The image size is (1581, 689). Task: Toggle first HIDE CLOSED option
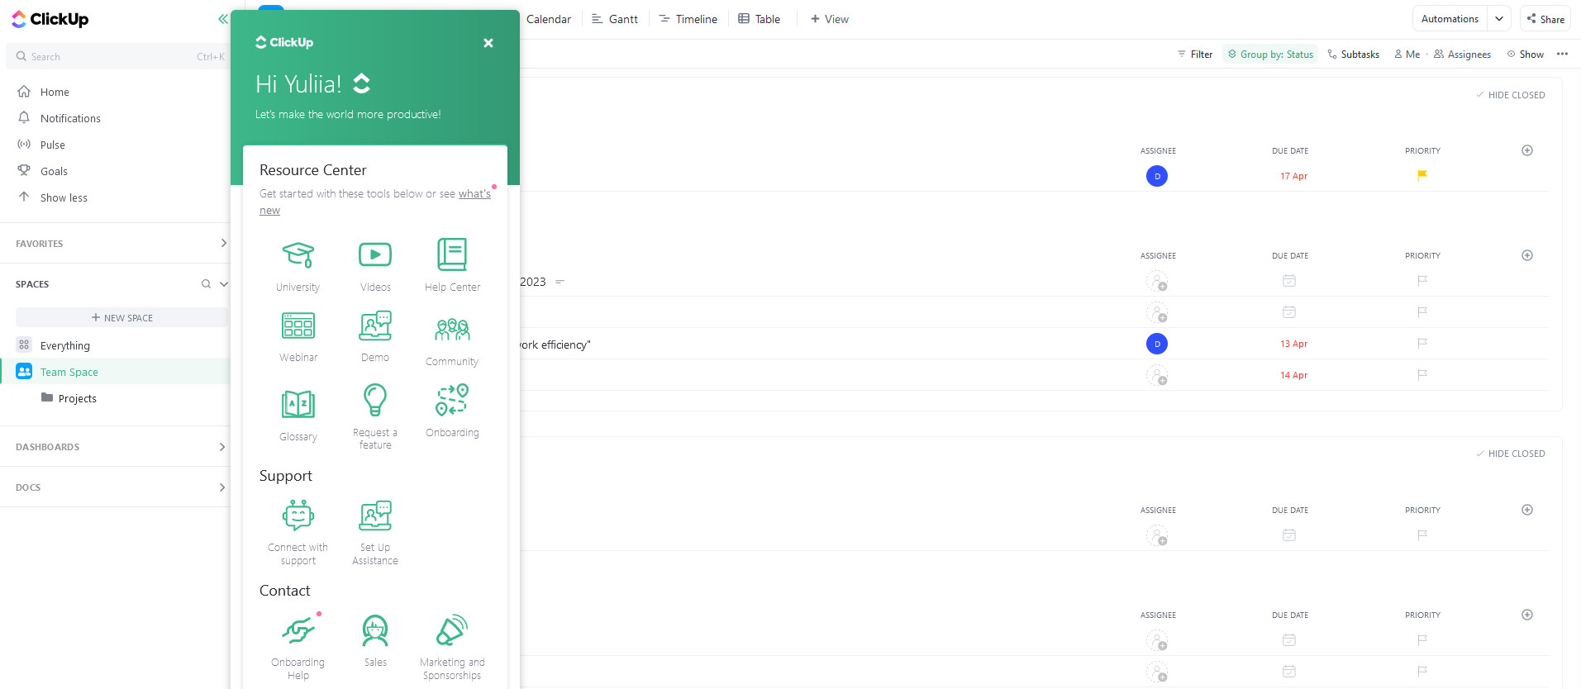tap(1511, 95)
